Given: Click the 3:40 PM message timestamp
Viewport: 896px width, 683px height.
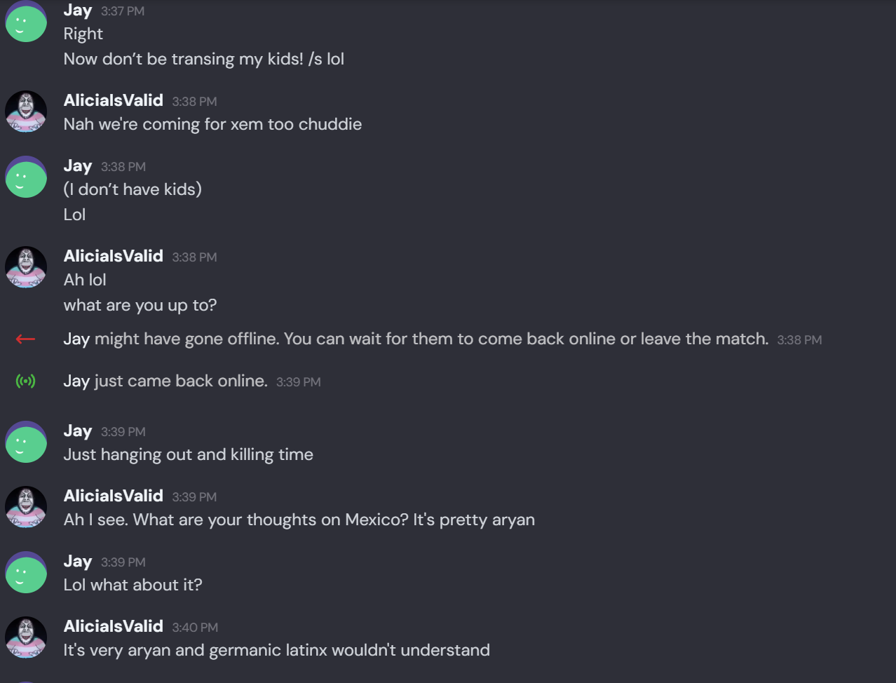Looking at the screenshot, I should (195, 628).
